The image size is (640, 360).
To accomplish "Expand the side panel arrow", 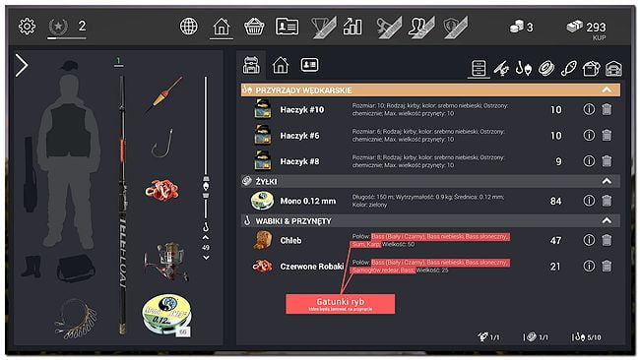I will tap(22, 65).
